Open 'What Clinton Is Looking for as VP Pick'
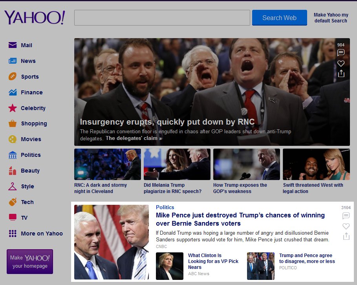This screenshot has width=357, height=285. pyautogui.click(x=213, y=261)
